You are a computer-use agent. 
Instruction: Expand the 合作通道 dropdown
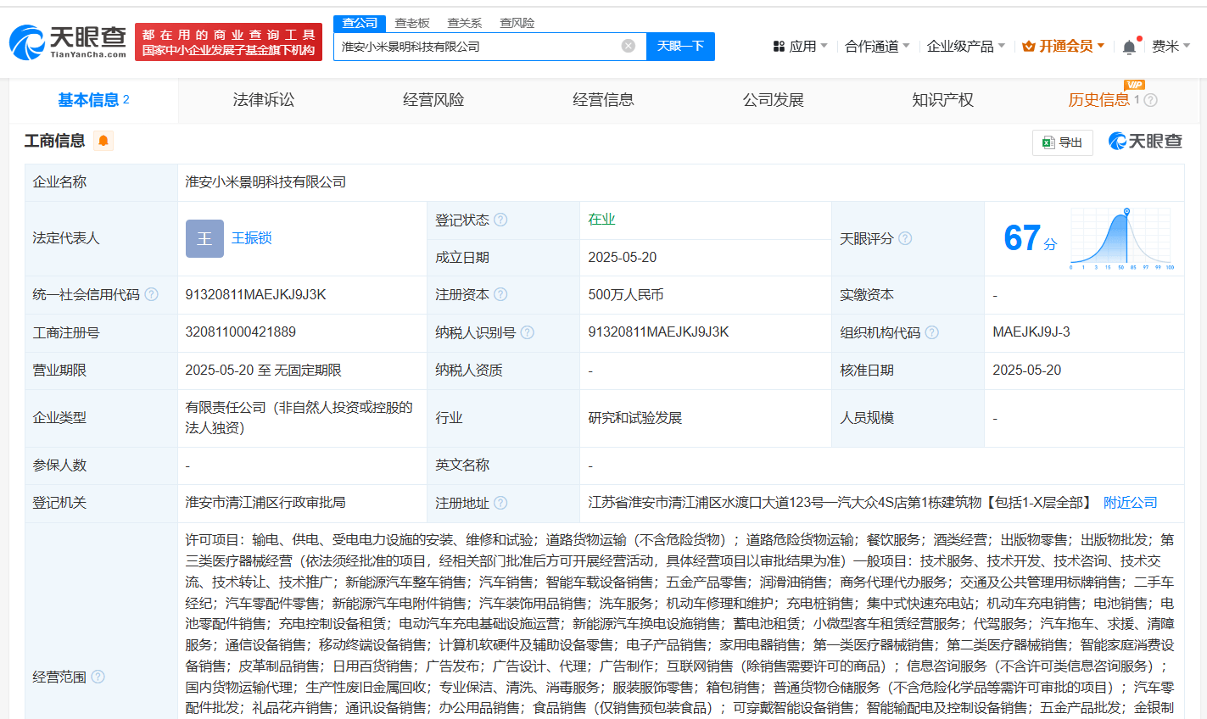click(877, 46)
